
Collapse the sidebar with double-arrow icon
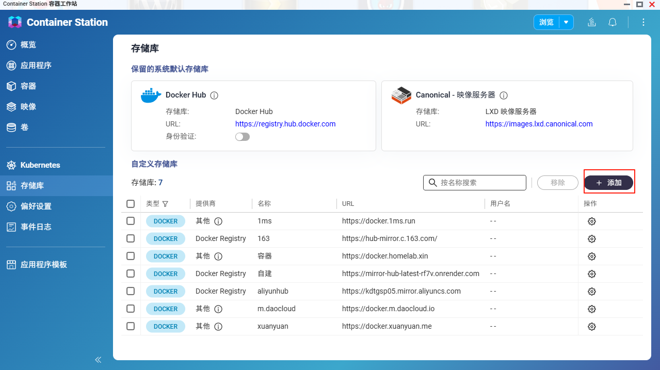tap(98, 360)
